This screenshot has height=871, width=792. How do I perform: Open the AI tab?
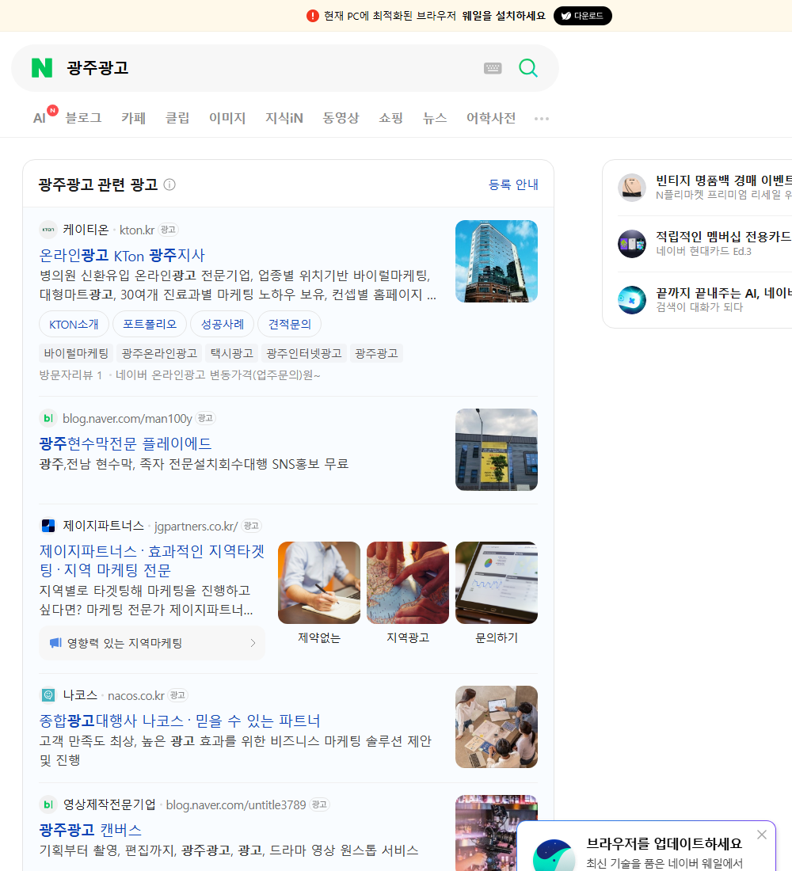[40, 118]
